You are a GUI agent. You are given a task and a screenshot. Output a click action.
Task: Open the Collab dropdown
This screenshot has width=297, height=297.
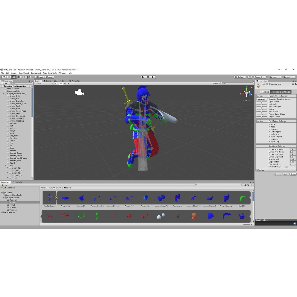[x=240, y=77]
